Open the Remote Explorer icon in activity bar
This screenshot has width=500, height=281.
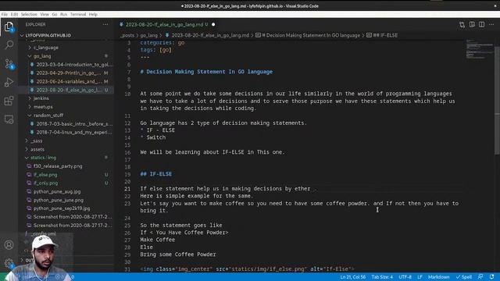point(9,119)
